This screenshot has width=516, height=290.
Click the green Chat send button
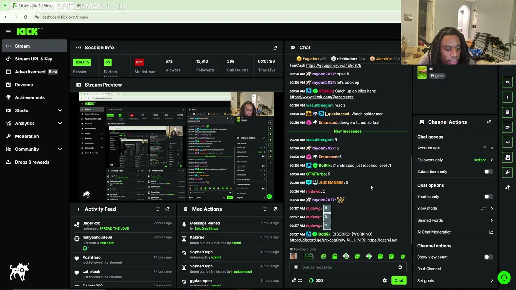click(399, 280)
